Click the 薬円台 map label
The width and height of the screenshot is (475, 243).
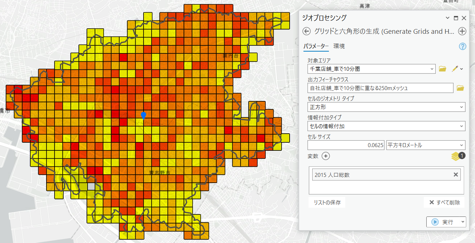[230, 56]
